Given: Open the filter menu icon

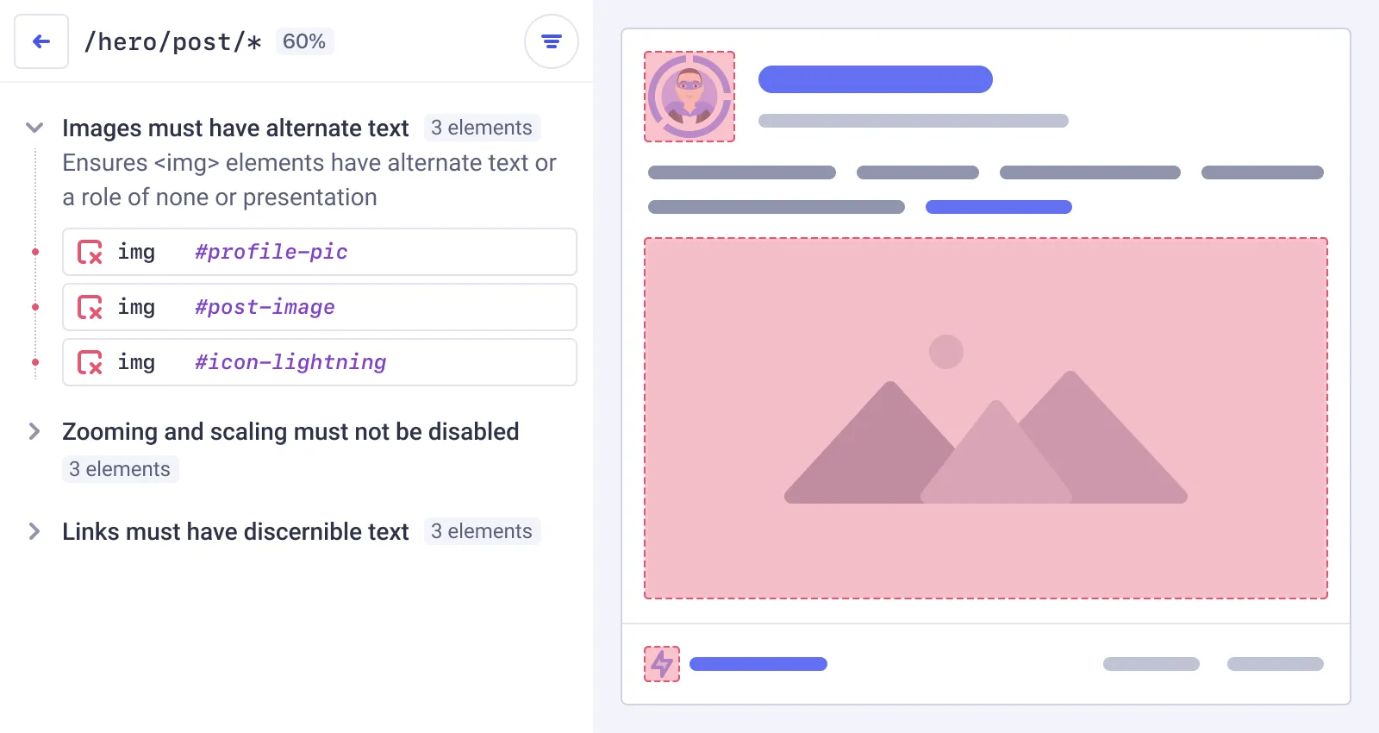Looking at the screenshot, I should [x=552, y=41].
